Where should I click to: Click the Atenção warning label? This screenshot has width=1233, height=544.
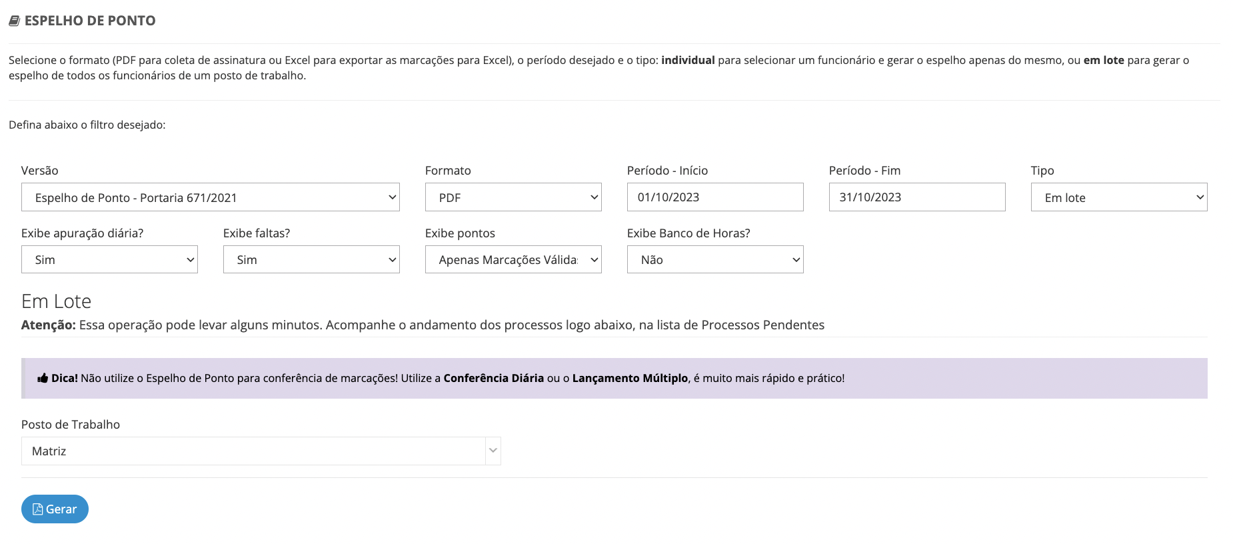coord(49,325)
